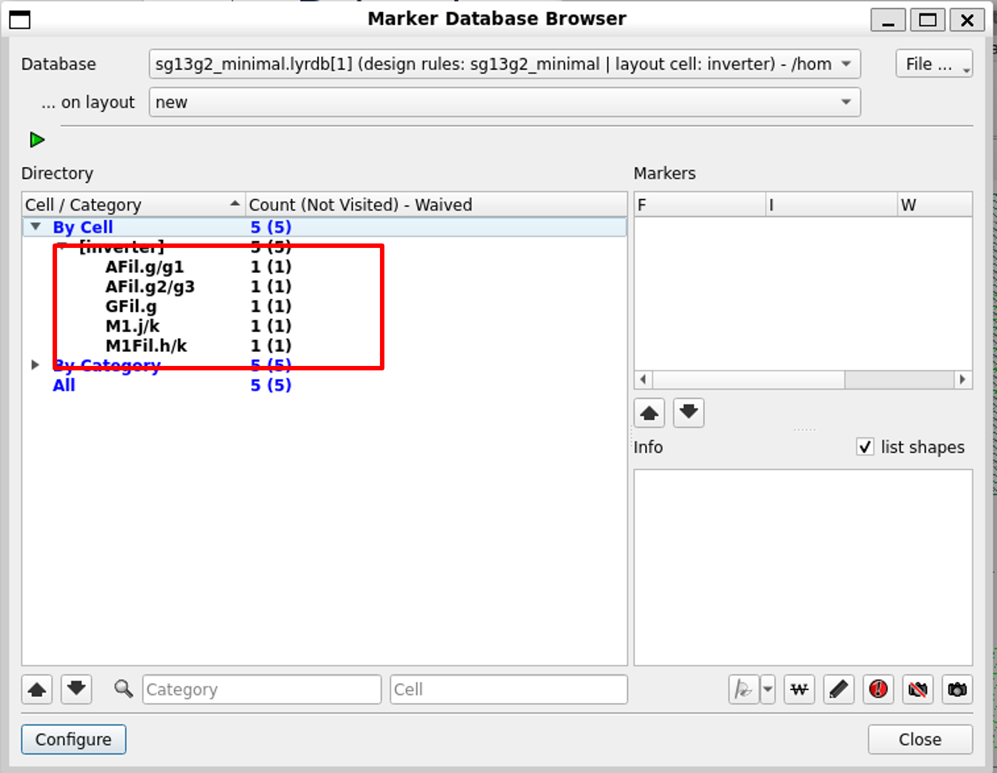Viewport: 997px width, 773px height.
Task: Open the on layout dropdown
Action: [504, 102]
